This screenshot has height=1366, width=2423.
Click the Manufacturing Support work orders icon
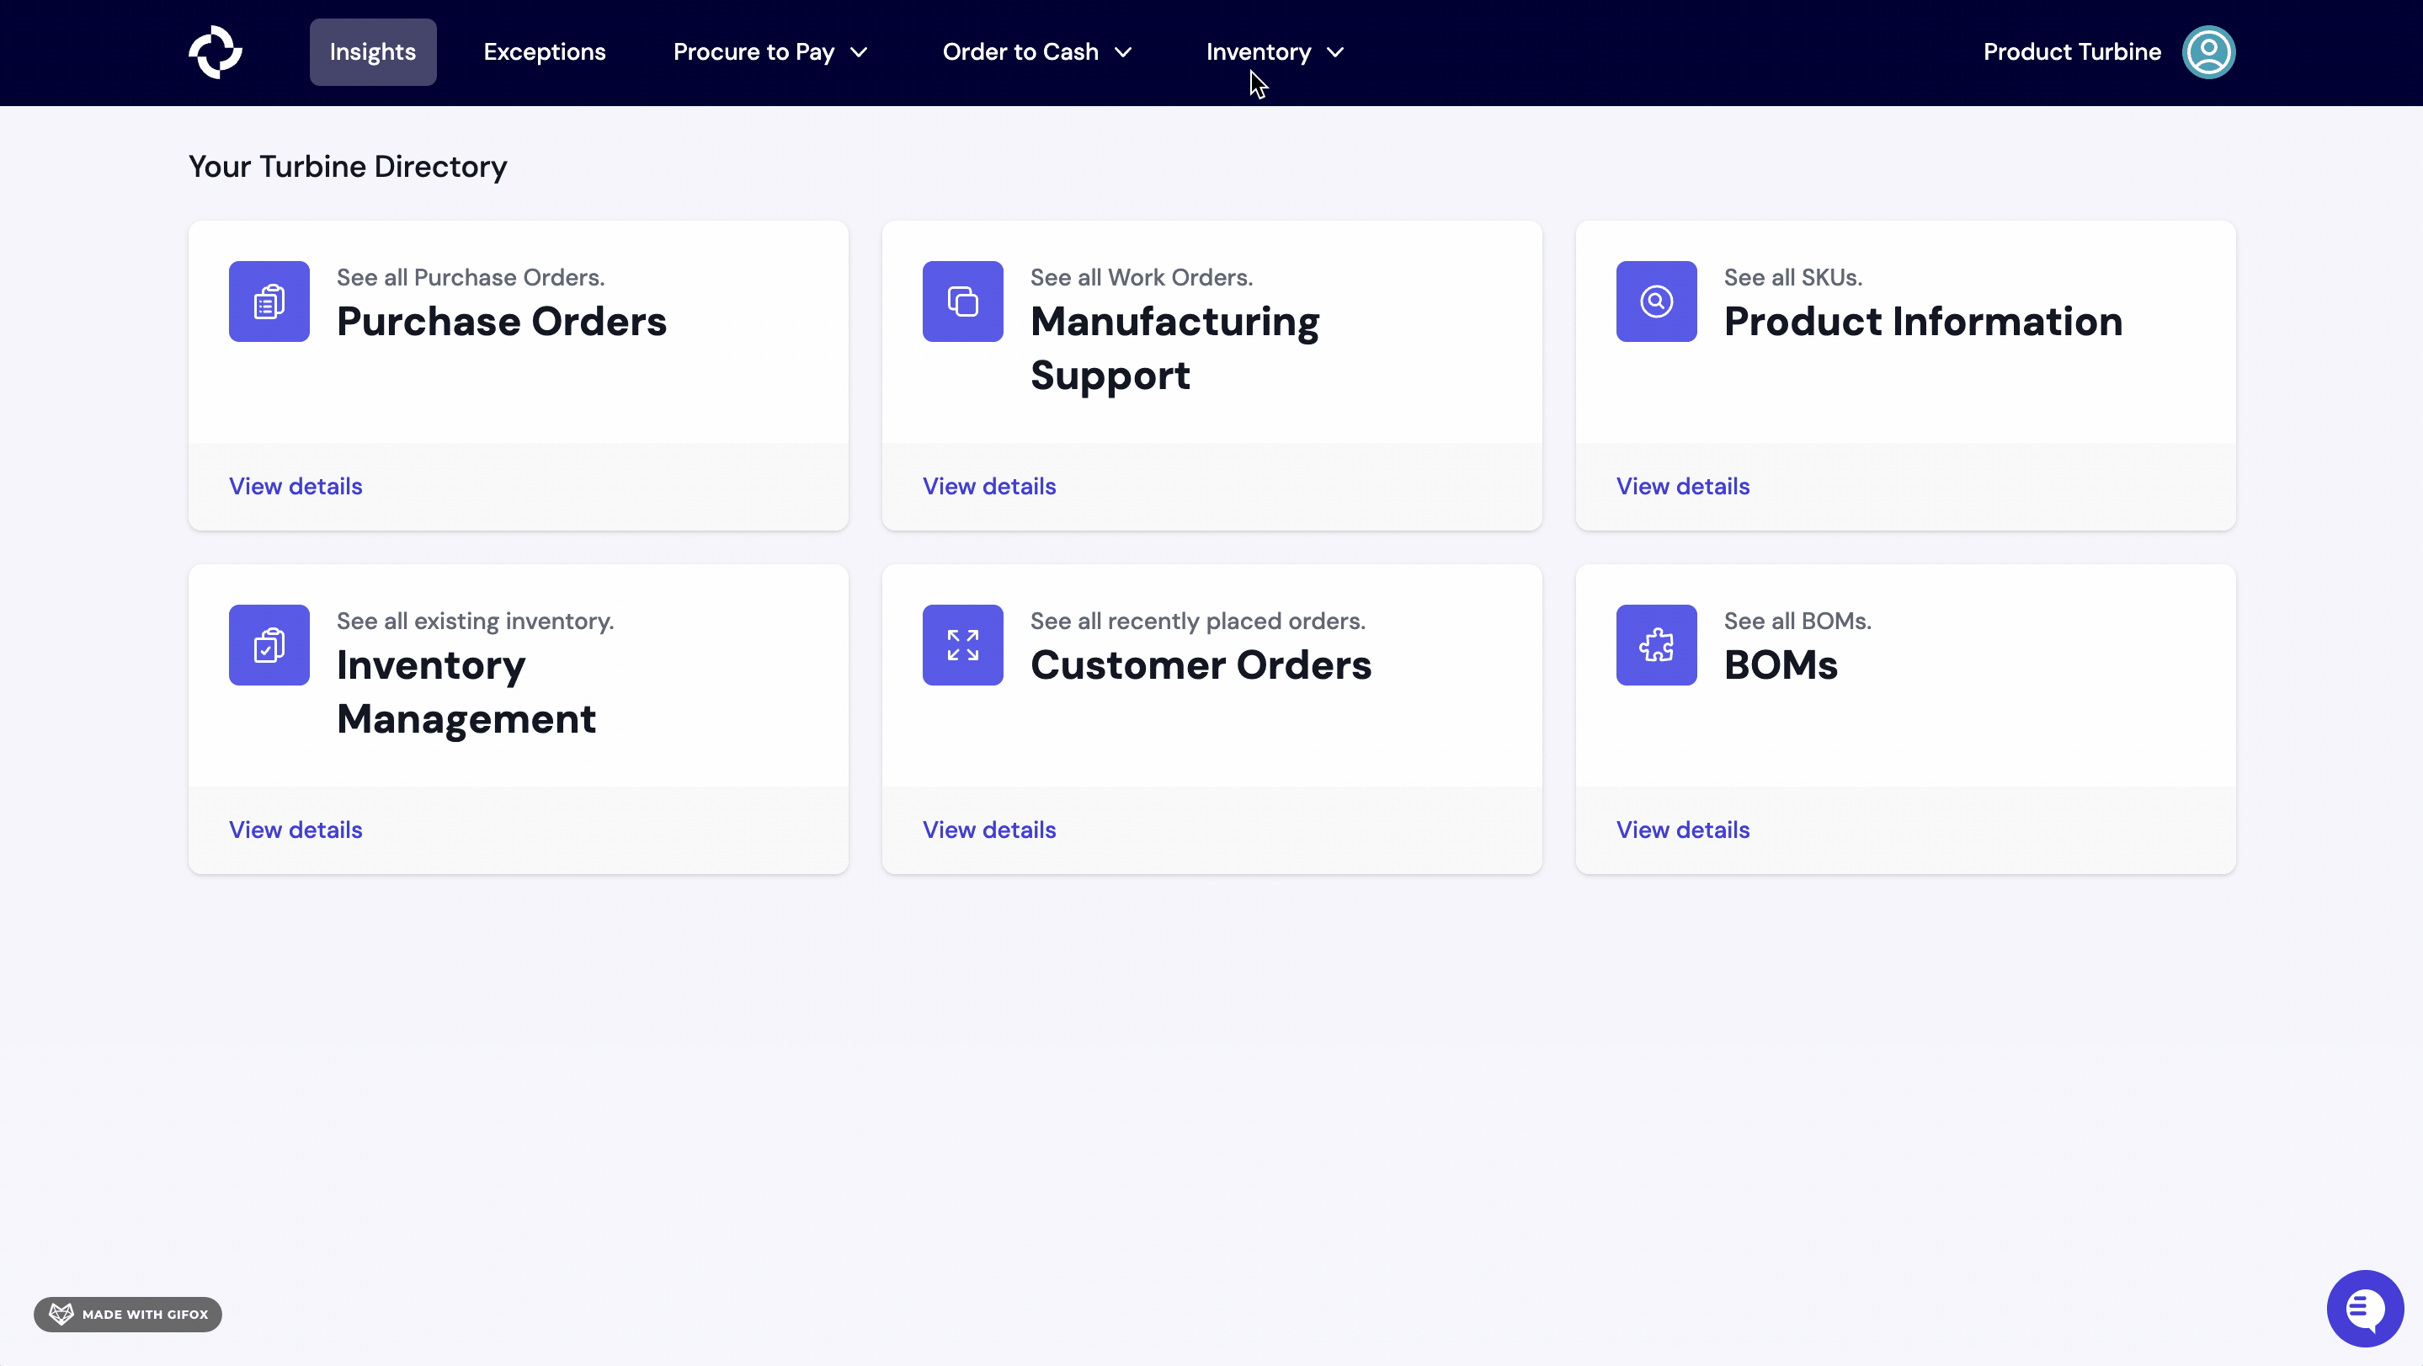[962, 301]
